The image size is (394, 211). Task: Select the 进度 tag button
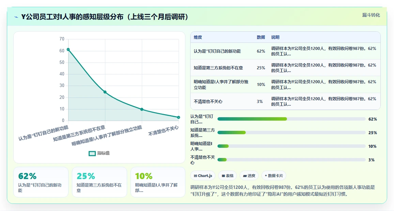point(249,176)
